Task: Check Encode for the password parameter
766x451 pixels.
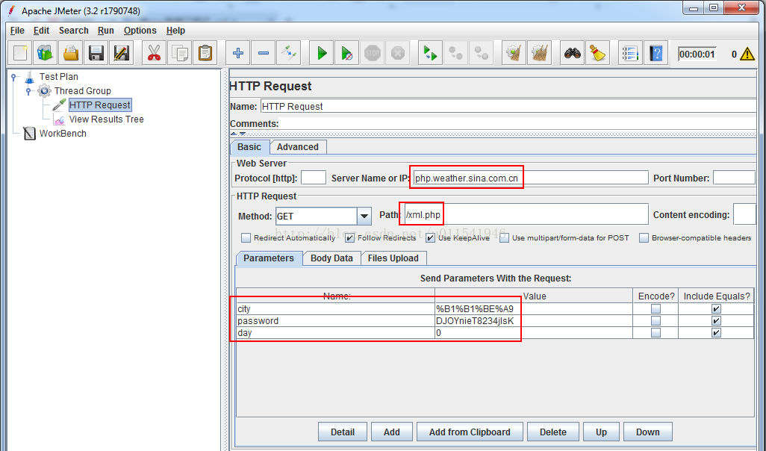Action: tap(656, 320)
